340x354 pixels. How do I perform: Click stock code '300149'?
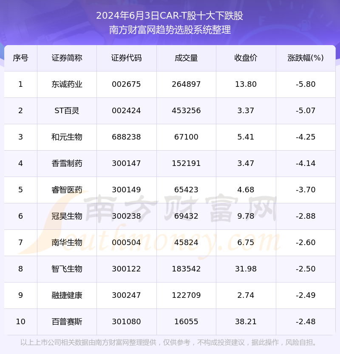click(x=126, y=190)
